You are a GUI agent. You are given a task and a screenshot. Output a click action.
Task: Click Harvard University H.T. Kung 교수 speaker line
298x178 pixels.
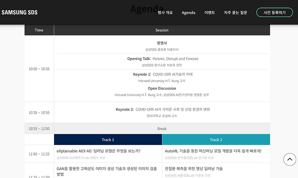tap(162, 81)
